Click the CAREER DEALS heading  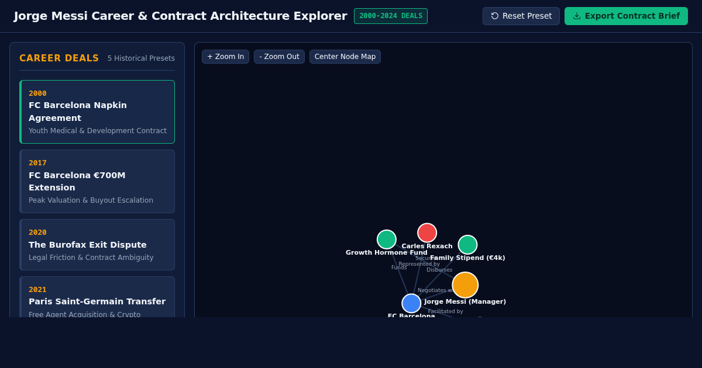click(59, 58)
